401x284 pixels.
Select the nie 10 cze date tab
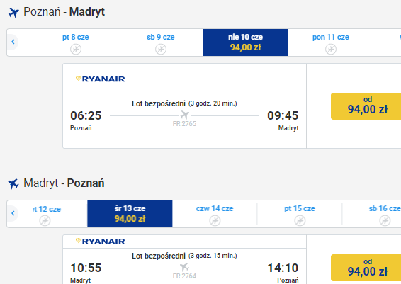click(246, 42)
